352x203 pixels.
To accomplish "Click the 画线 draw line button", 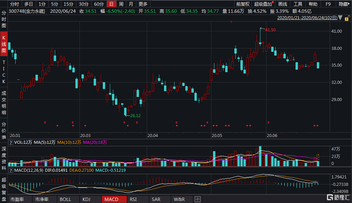I will coord(282,4).
